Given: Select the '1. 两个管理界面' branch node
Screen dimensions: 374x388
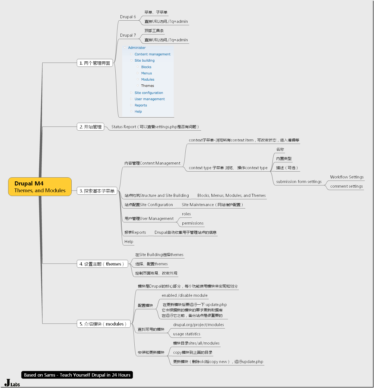Looking at the screenshot, I should click(95, 63).
